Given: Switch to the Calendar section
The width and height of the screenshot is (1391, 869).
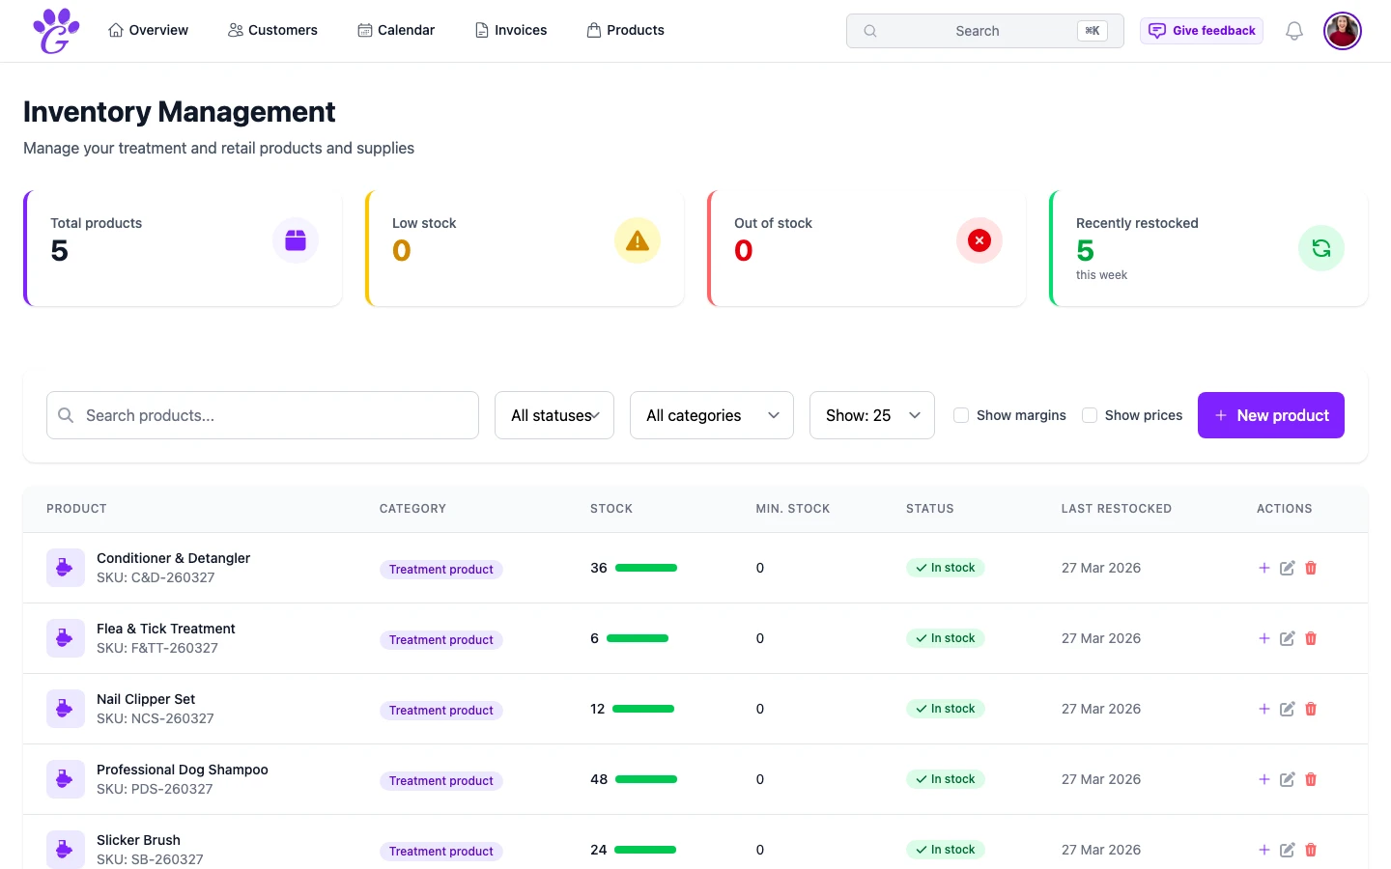Looking at the screenshot, I should [396, 30].
